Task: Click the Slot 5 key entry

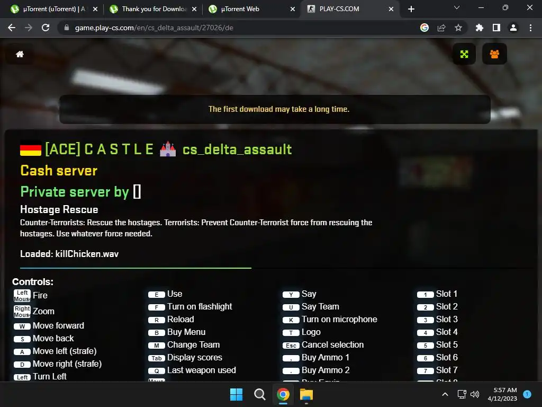Action: point(437,345)
